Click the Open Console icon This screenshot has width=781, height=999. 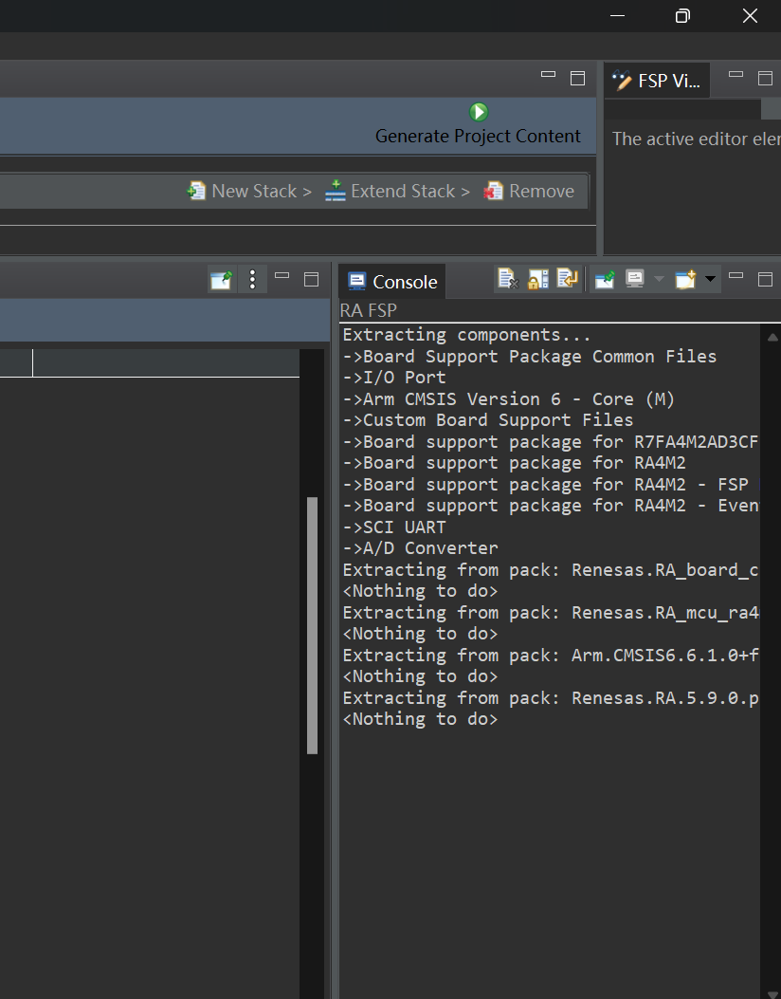[x=685, y=279]
